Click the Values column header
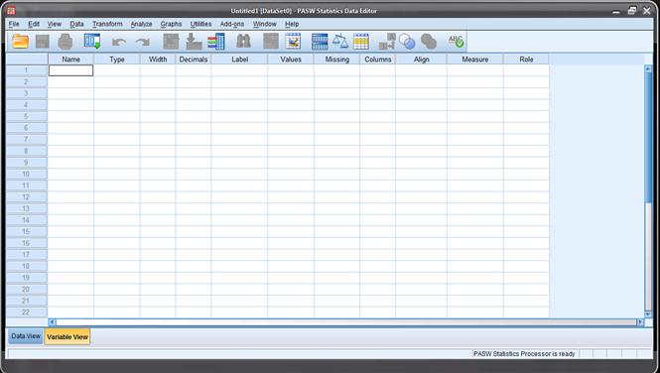 (x=291, y=60)
